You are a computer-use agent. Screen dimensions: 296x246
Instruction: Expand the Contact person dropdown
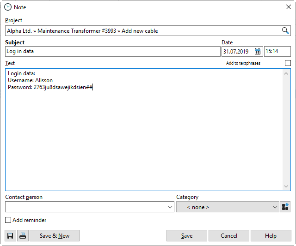171,207
